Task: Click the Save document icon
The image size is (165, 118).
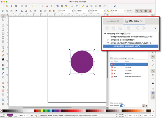Action: 11,6
